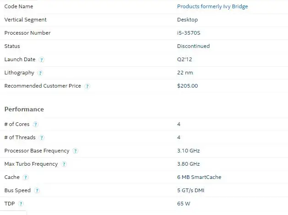Show help for Recommended Customer Price
Screen dimensions: 288x215
[87, 86]
